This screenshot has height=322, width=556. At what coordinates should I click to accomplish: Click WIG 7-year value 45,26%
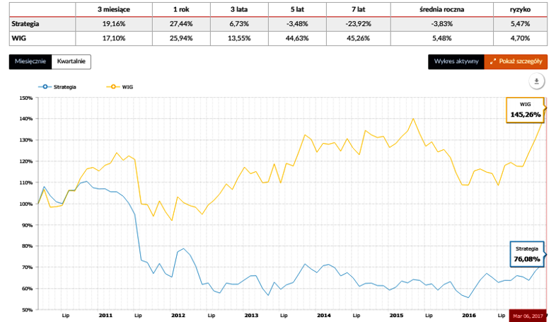[x=359, y=38]
